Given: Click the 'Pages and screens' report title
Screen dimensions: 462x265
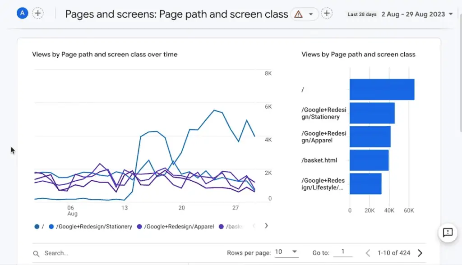Looking at the screenshot, I should pos(177,14).
